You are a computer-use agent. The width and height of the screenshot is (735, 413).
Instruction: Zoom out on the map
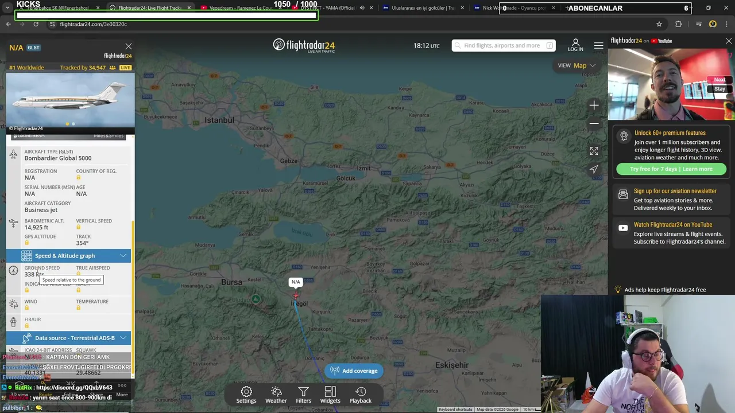tap(594, 123)
